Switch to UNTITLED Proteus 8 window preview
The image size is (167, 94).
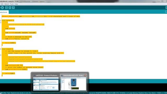(x=46, y=84)
